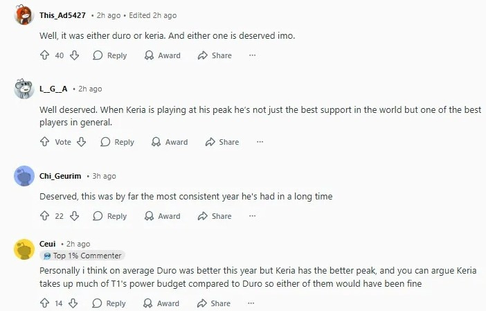Image resolution: width=486 pixels, height=311 pixels.
Task: Award L_G_A's comment
Action: pos(170,142)
